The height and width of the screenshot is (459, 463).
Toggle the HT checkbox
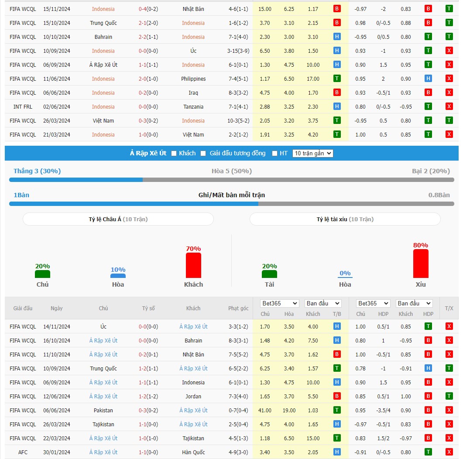(274, 154)
